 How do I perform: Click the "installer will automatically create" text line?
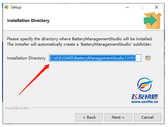[79, 44]
